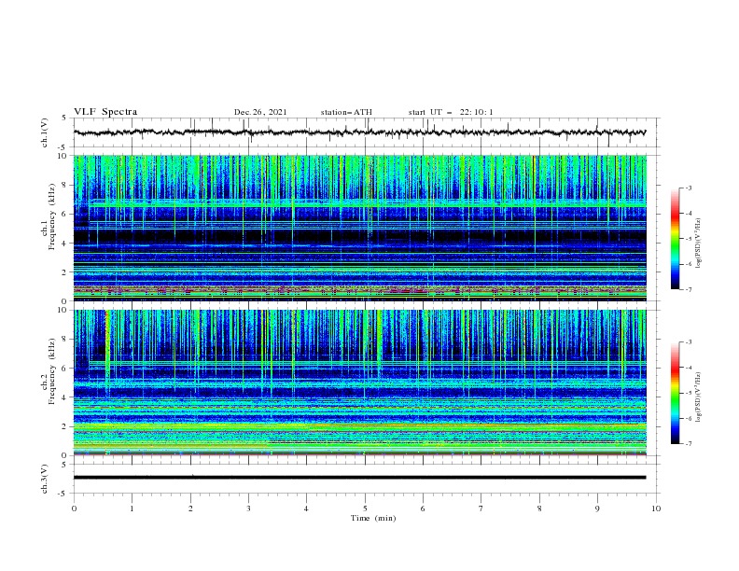The height and width of the screenshot is (571, 739).
Task: Click the ch.1 voltage waveform trace
Action: point(359,132)
